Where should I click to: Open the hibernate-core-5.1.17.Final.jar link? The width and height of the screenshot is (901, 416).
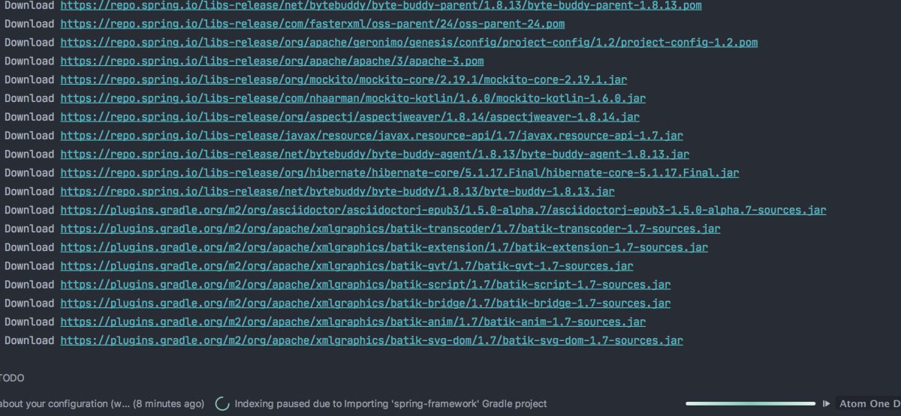(x=399, y=173)
